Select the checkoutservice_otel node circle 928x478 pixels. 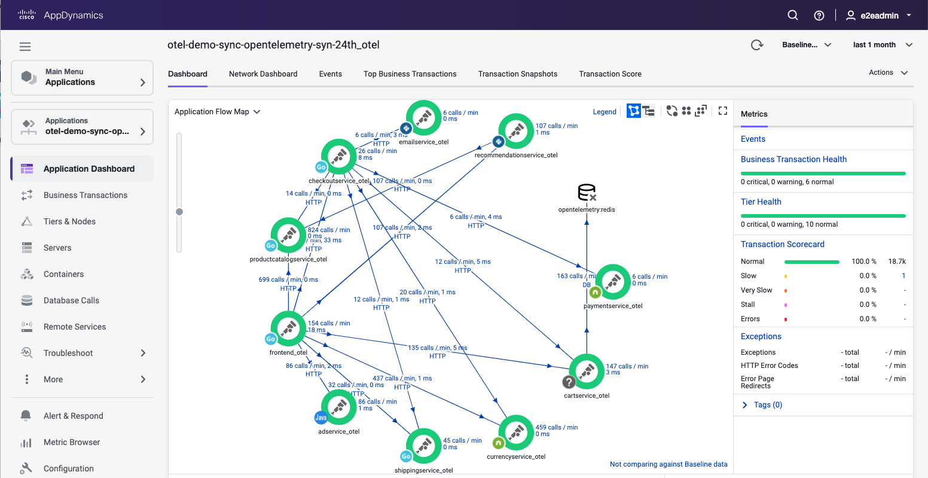click(339, 156)
